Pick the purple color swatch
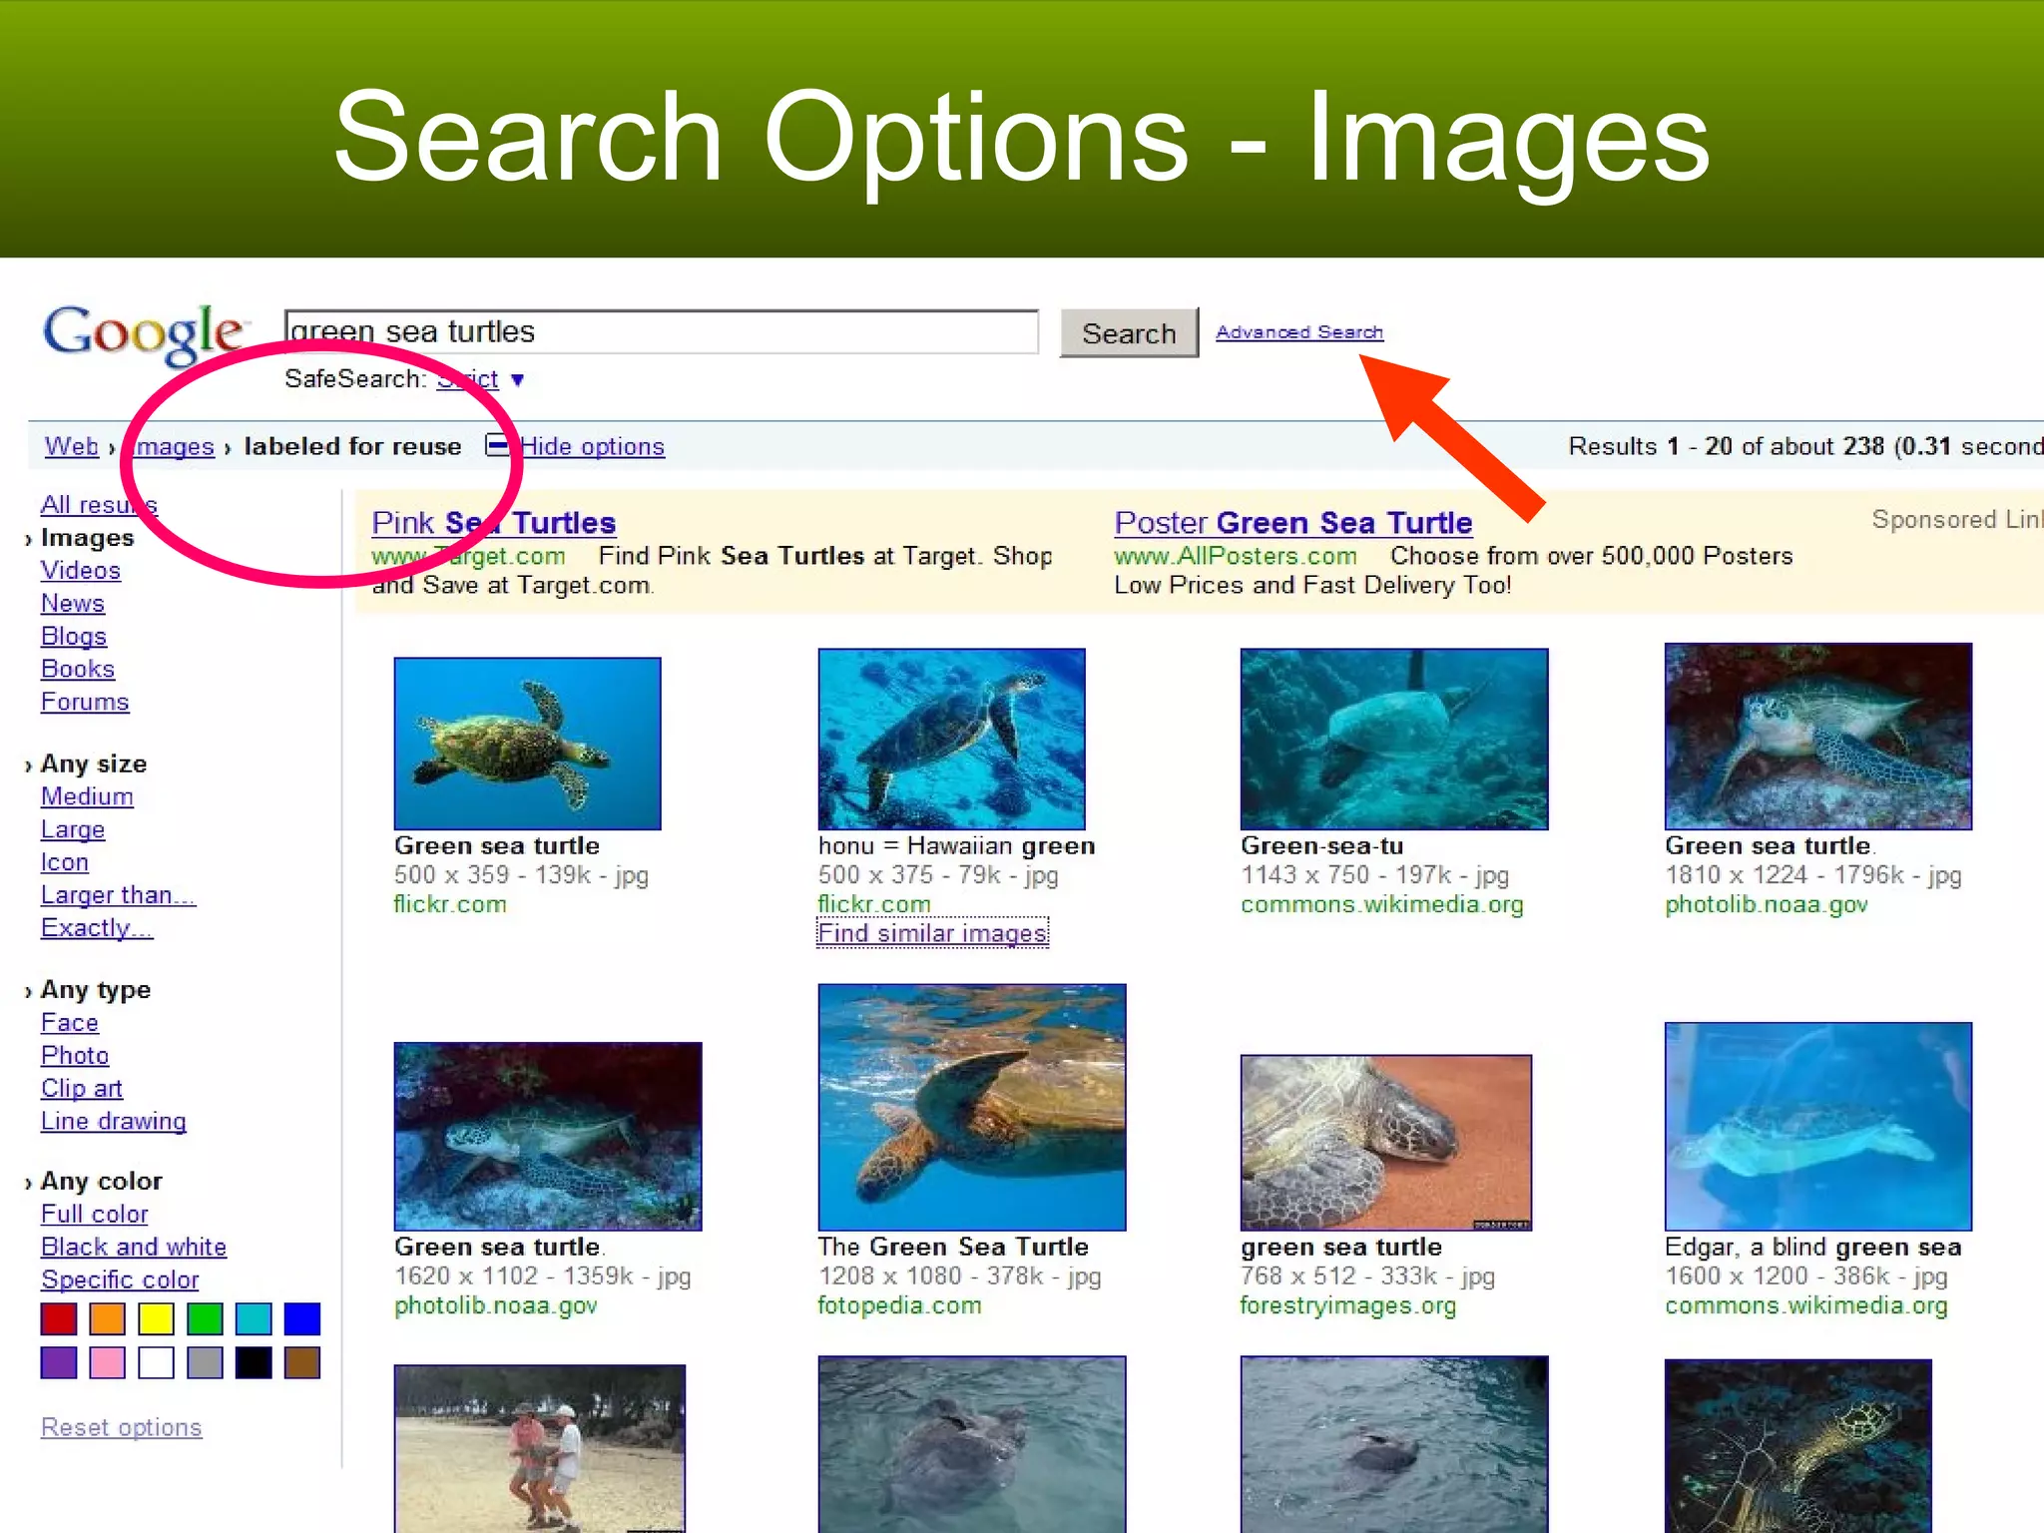Screen dimensions: 2044x1533 pos(59,1362)
